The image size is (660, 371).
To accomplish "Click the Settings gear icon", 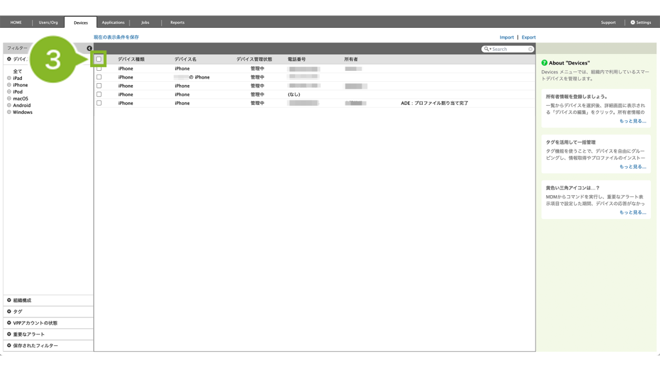I will 633,23.
